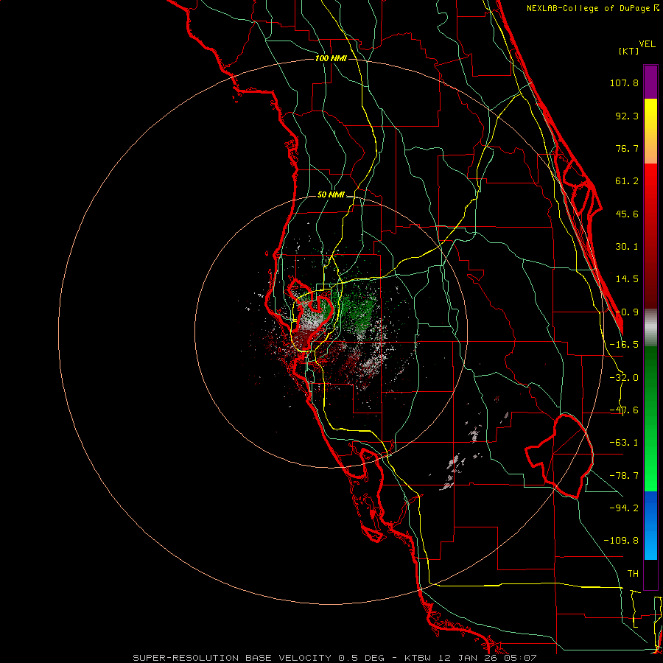Pick the green segment of the color bar
Viewport: 663px width, 663px height.
point(650,418)
